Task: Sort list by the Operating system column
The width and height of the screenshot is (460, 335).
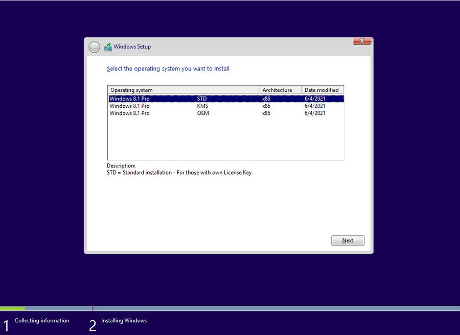Action: (133, 89)
